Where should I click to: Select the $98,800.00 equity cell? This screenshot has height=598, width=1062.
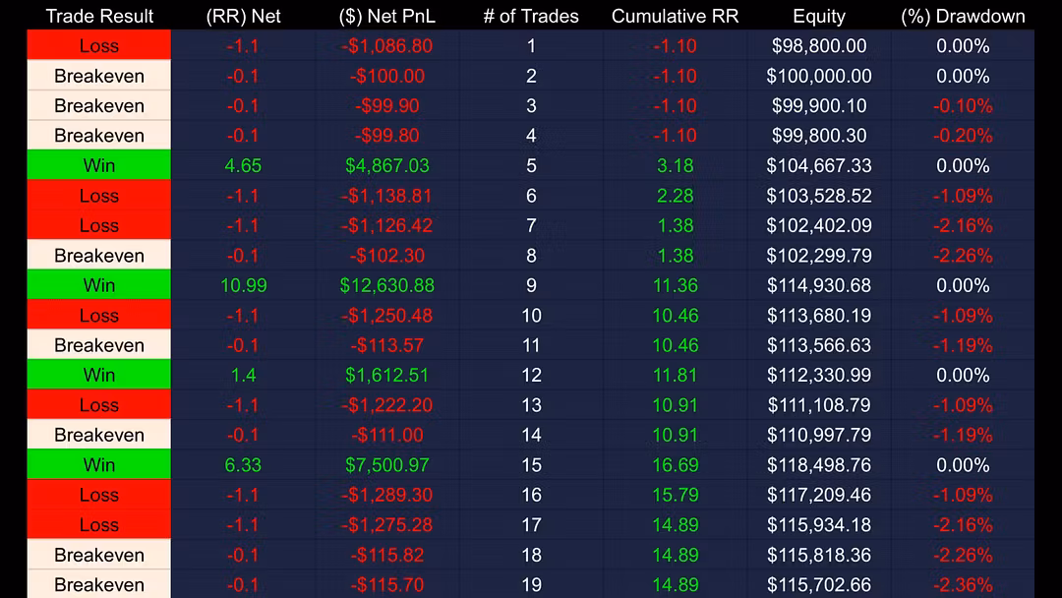pyautogui.click(x=819, y=45)
